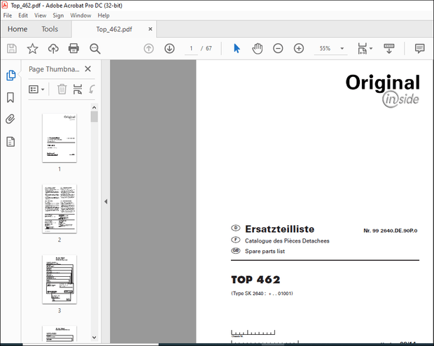Select the Top_462.pdf document tab

tap(114, 29)
